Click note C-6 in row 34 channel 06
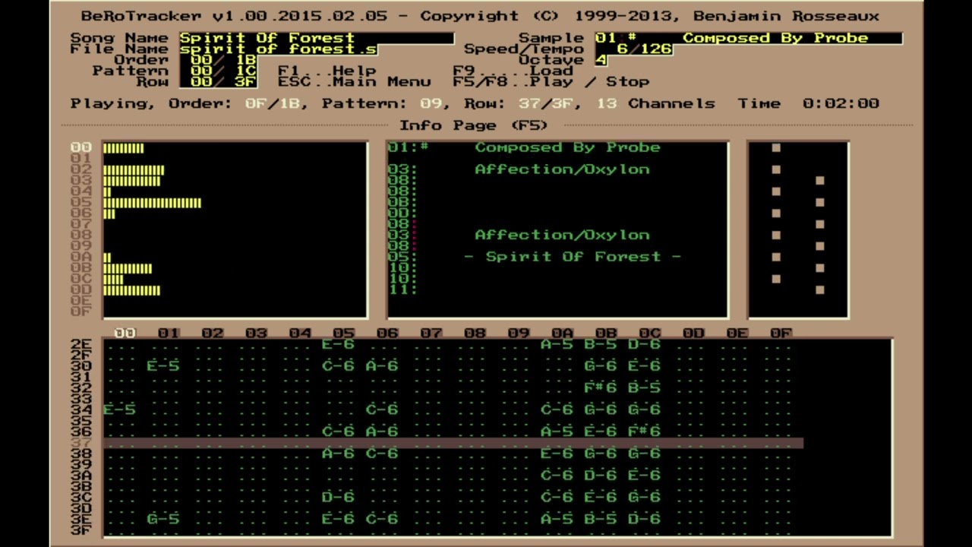The image size is (972, 547). point(381,409)
